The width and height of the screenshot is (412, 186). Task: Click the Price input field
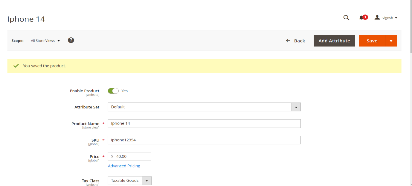pos(129,156)
